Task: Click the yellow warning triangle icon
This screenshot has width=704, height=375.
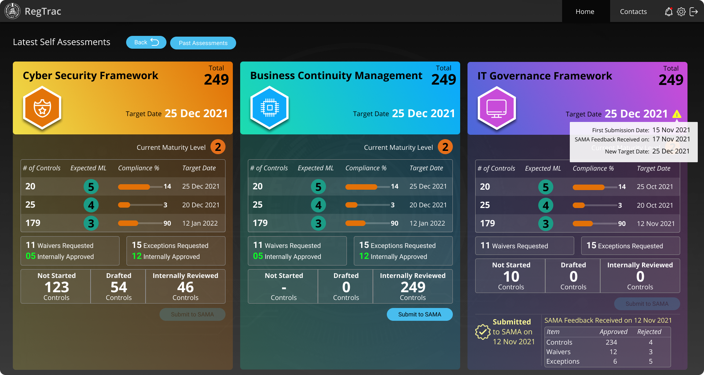Action: click(x=676, y=114)
